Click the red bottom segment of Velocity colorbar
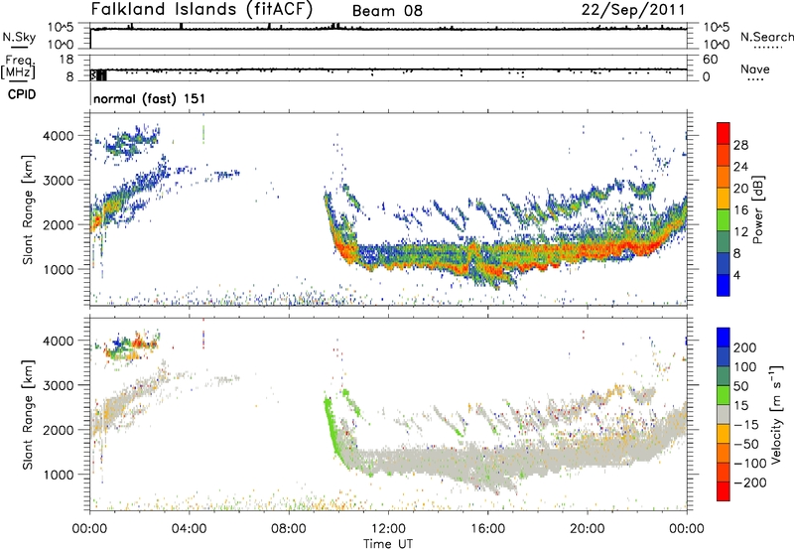Viewport: 794px width, 550px height. pos(724,491)
